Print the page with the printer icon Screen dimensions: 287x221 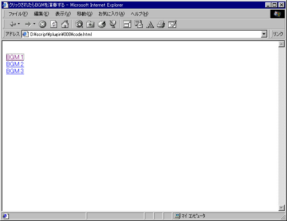161,24
